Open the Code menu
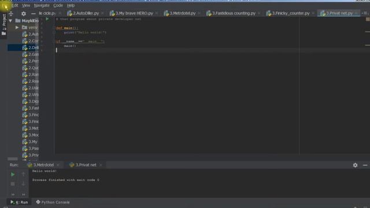 coord(58,5)
